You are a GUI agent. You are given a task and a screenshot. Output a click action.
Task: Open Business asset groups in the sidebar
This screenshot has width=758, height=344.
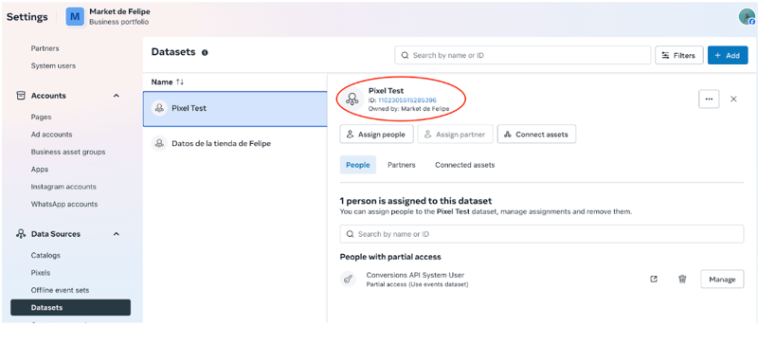[x=68, y=152]
